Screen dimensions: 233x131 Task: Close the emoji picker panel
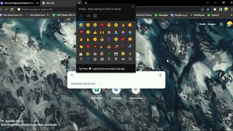(133, 7)
